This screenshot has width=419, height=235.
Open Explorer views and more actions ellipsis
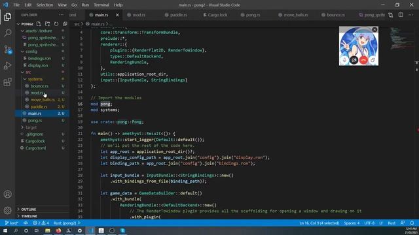(x=62, y=15)
